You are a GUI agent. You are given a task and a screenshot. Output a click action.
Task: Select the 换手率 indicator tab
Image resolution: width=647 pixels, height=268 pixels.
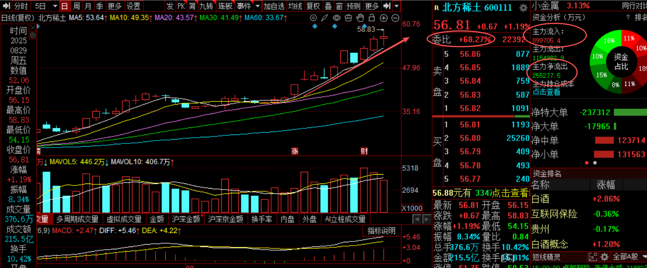(x=261, y=219)
